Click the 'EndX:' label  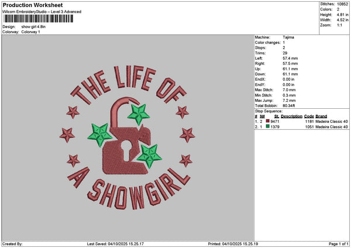260,80
